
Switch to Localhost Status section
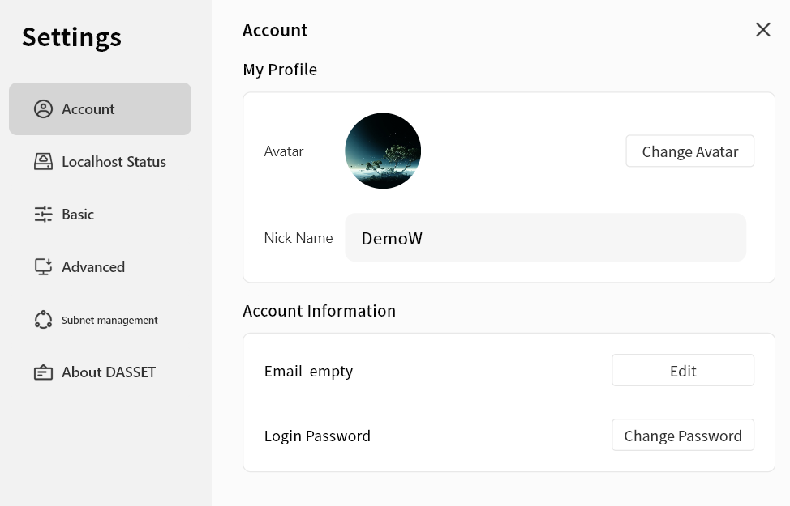click(x=114, y=162)
